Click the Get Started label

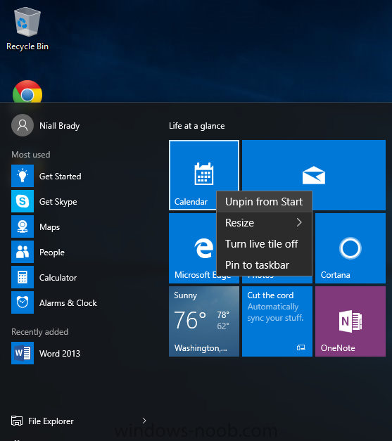point(61,177)
